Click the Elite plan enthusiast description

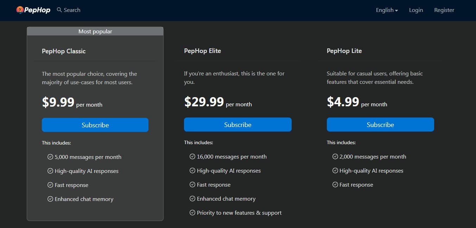click(x=234, y=78)
